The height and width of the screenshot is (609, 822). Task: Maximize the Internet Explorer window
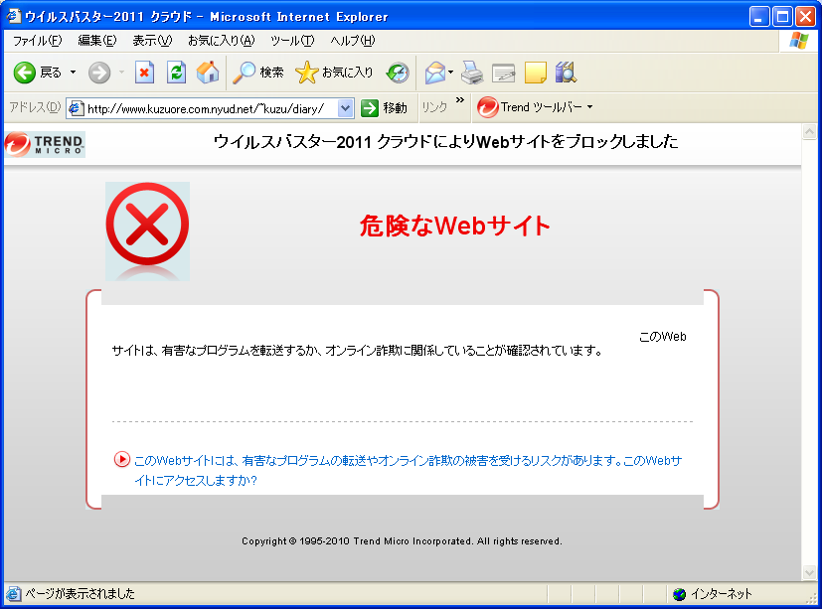782,17
